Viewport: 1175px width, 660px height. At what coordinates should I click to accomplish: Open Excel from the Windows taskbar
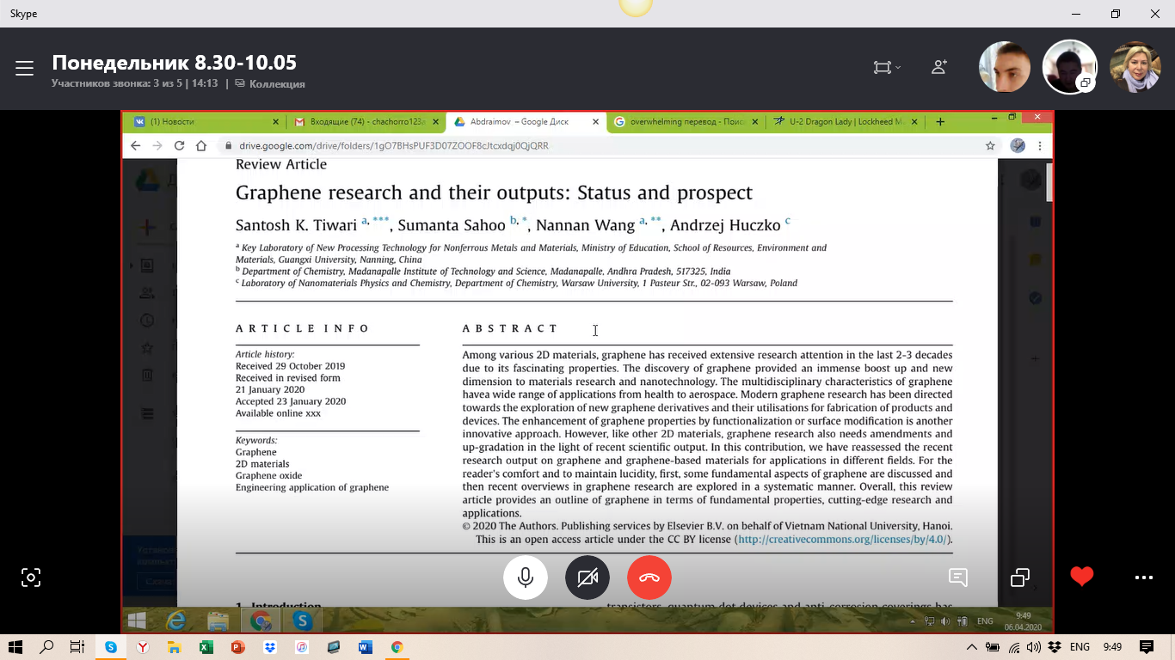tap(206, 647)
